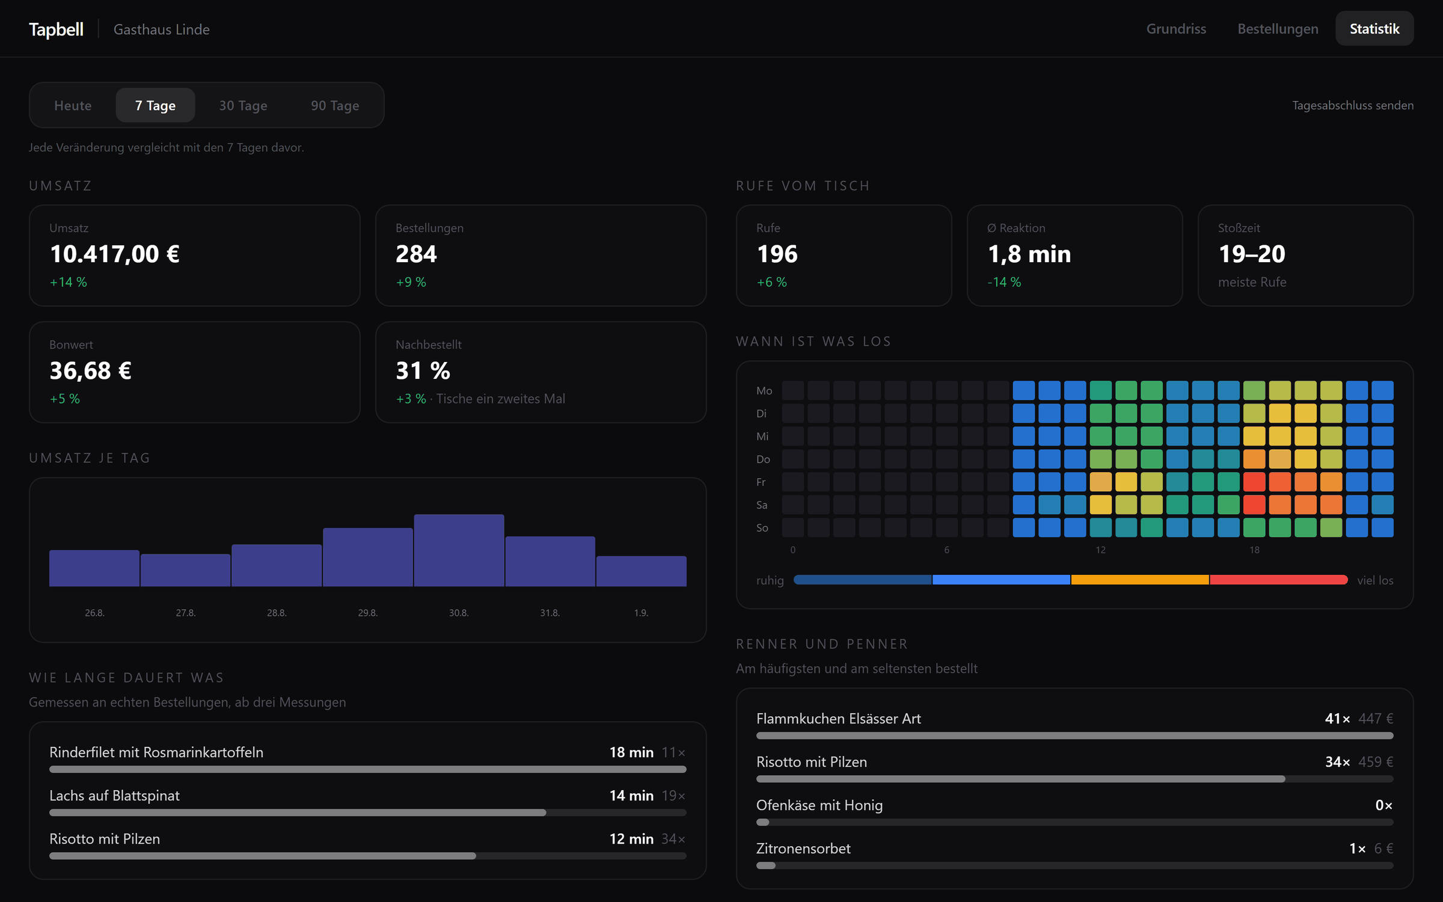The height and width of the screenshot is (902, 1443).
Task: Open the Bonwert 36,68 € card
Action: point(195,372)
